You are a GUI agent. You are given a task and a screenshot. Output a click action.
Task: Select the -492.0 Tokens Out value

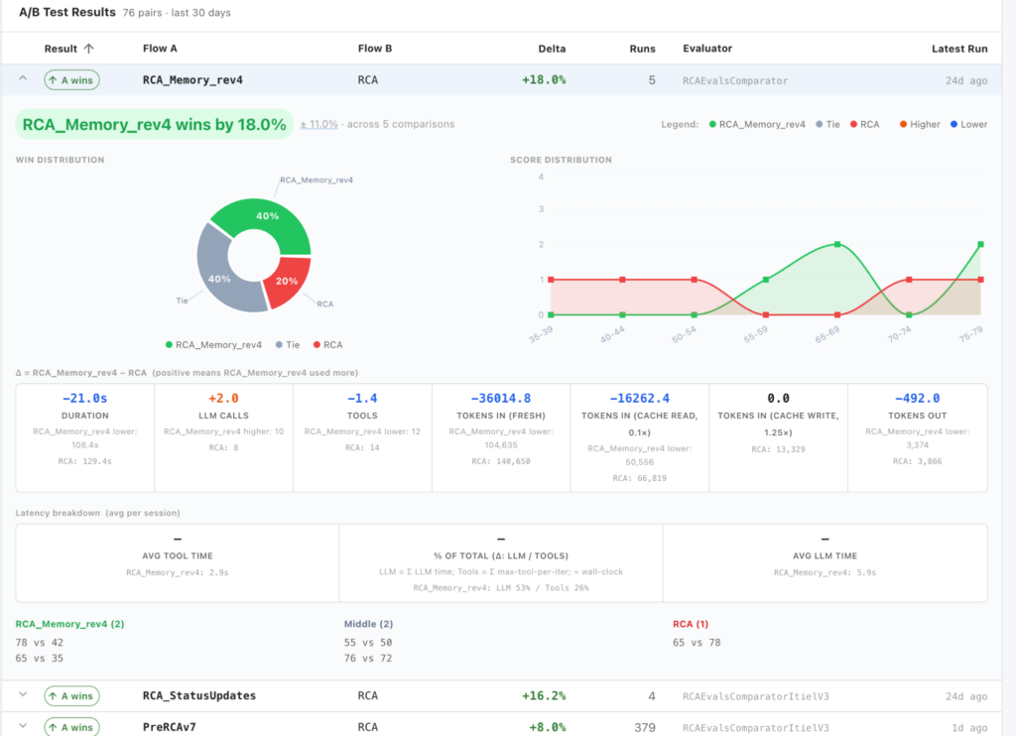917,399
